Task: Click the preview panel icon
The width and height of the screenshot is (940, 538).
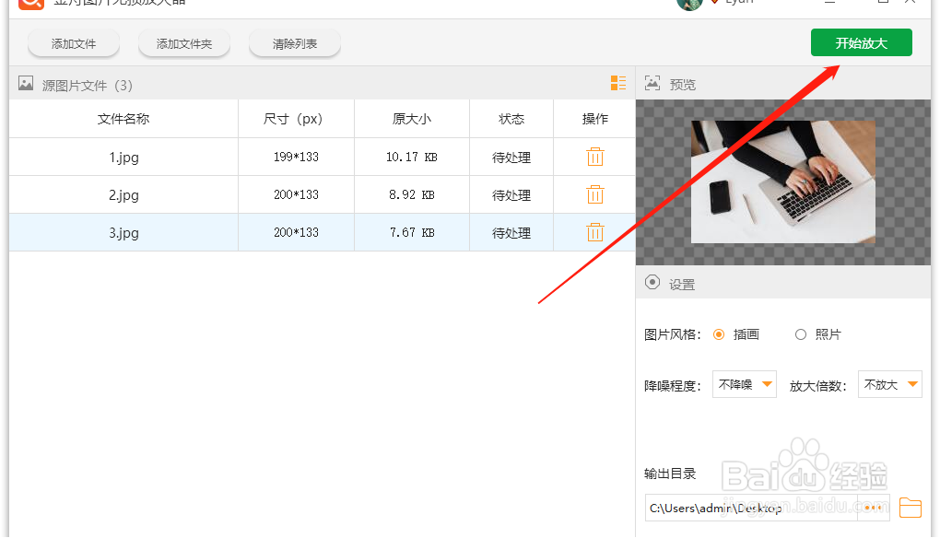Action: pyautogui.click(x=652, y=83)
